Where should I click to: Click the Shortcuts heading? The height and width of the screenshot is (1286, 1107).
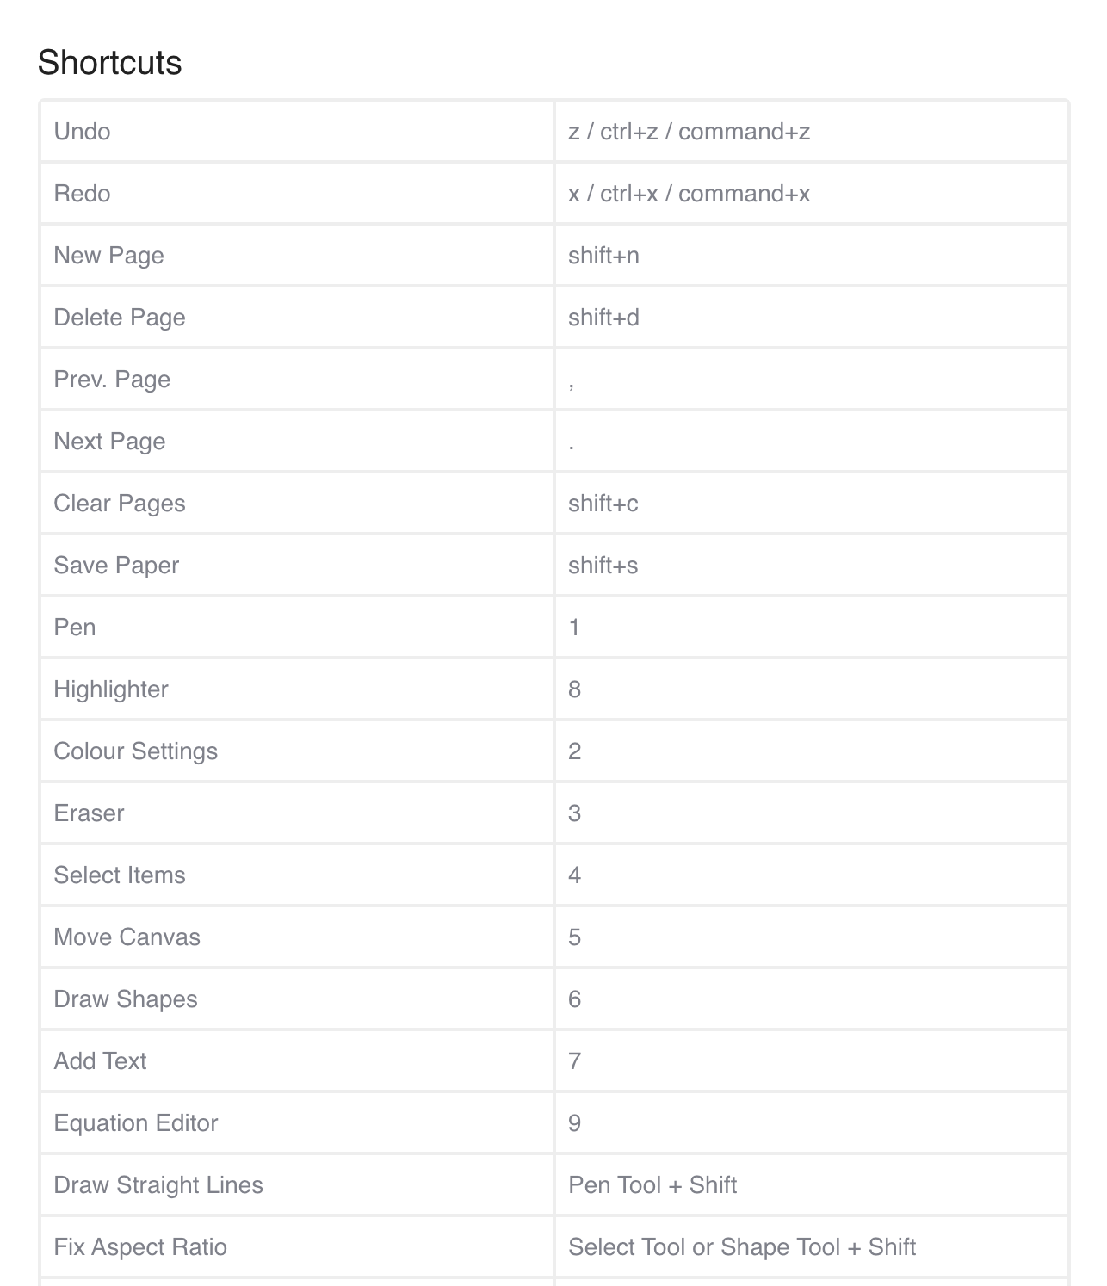coord(109,63)
